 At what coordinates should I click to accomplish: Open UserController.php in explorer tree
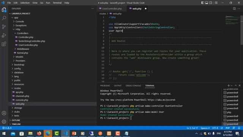tap(28, 45)
